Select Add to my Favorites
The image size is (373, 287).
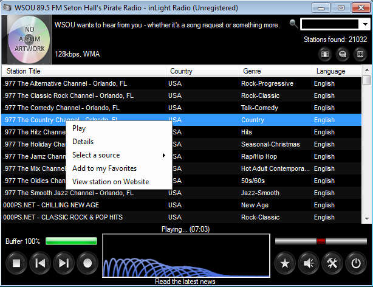104,168
